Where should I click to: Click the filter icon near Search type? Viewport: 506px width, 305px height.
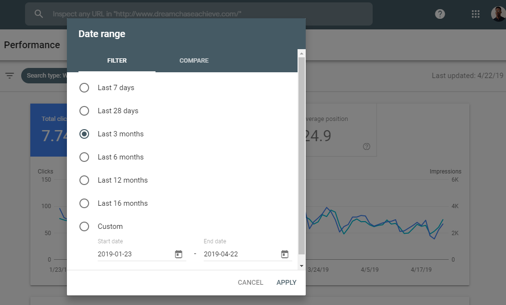10,76
